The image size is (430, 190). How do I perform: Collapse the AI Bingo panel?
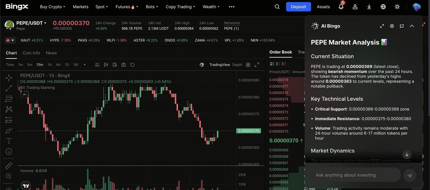point(412,26)
